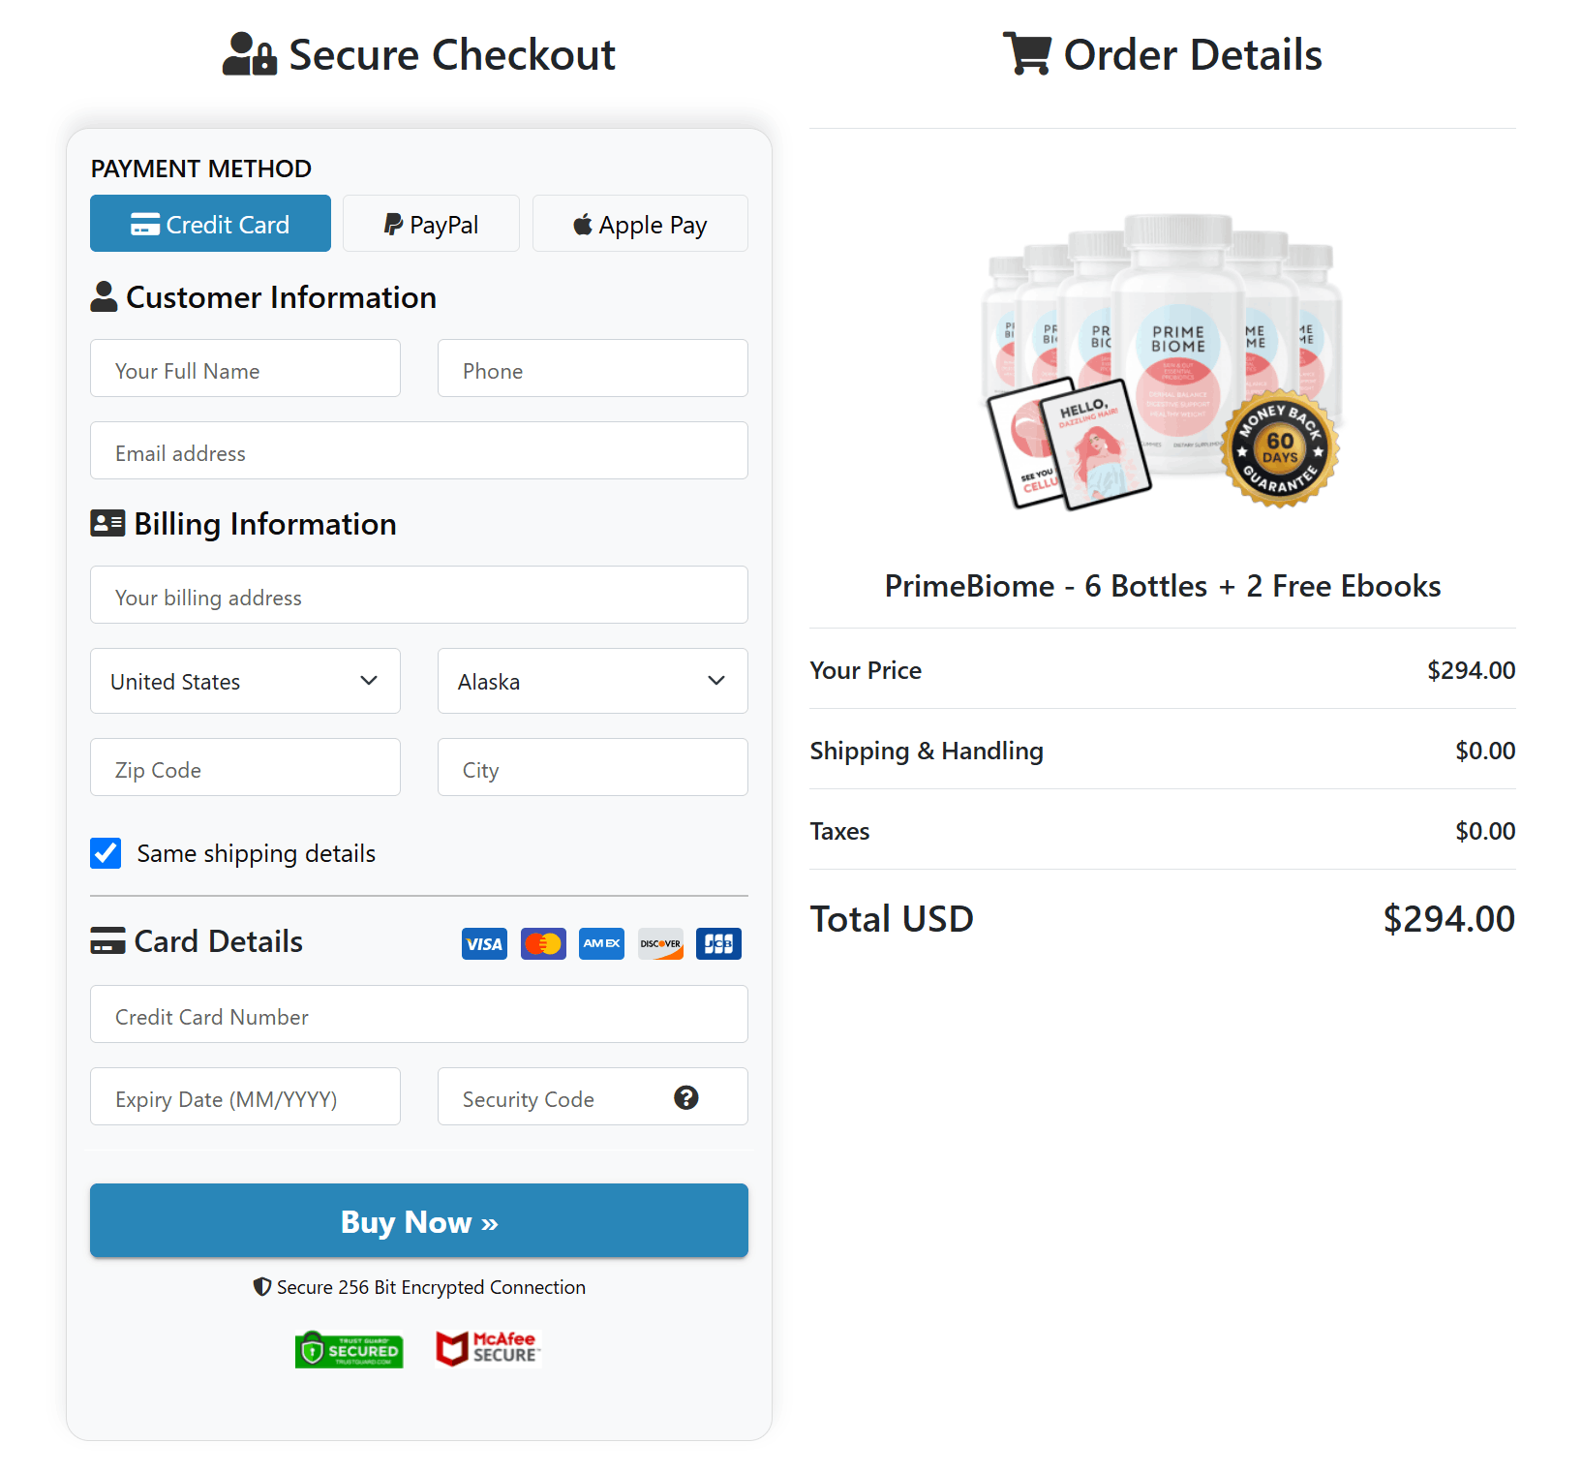Viewport: 1582px width, 1474px height.
Task: Uncheck Same shipping details
Action: tap(106, 853)
